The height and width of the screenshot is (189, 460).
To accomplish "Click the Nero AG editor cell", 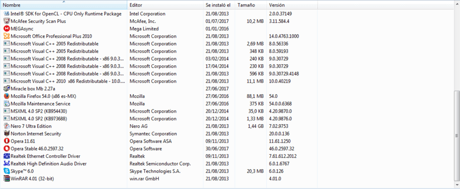I will 139,126.
